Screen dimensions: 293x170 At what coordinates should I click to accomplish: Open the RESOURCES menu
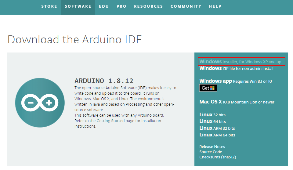click(x=148, y=6)
